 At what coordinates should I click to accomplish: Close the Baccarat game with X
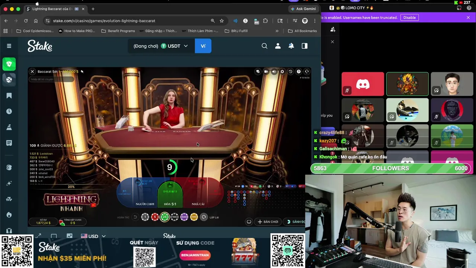click(32, 71)
